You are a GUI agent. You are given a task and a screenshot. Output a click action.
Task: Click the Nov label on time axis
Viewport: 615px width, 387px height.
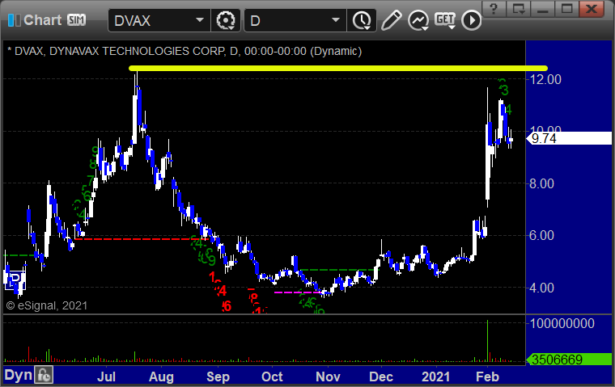(328, 376)
